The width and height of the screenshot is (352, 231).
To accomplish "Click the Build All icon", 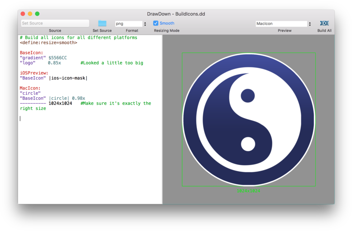I will click(324, 23).
